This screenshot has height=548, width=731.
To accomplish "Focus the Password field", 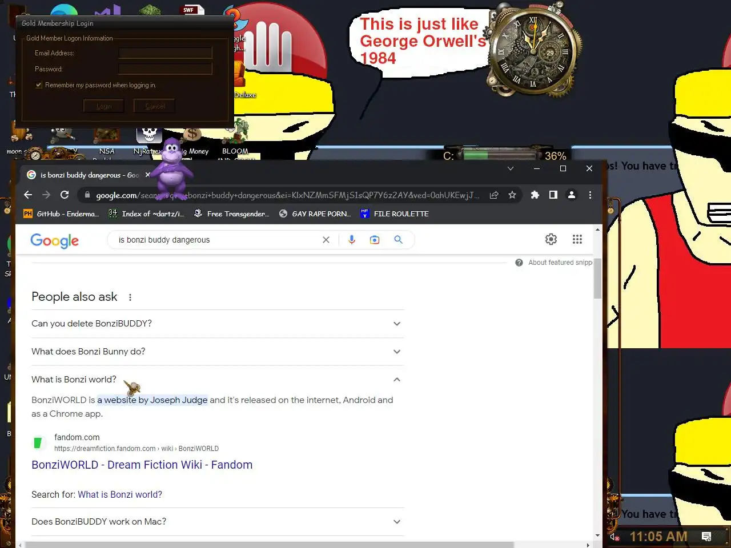I will point(166,68).
